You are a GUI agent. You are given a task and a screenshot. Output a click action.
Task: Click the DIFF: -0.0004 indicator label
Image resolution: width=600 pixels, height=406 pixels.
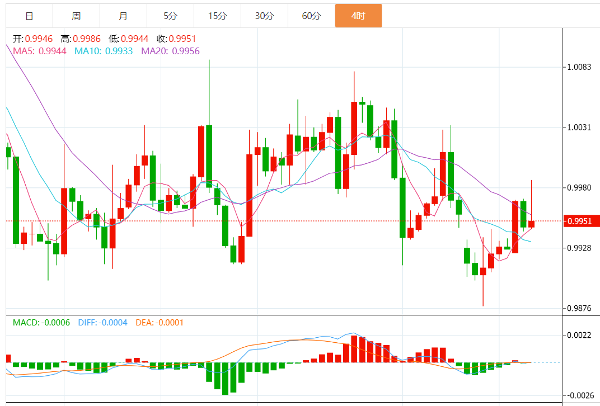click(102, 323)
